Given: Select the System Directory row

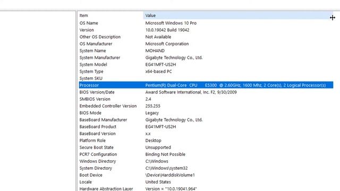Looking at the screenshot, I should [x=96, y=169].
